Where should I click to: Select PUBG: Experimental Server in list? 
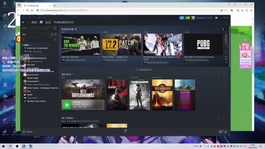pos(38,85)
